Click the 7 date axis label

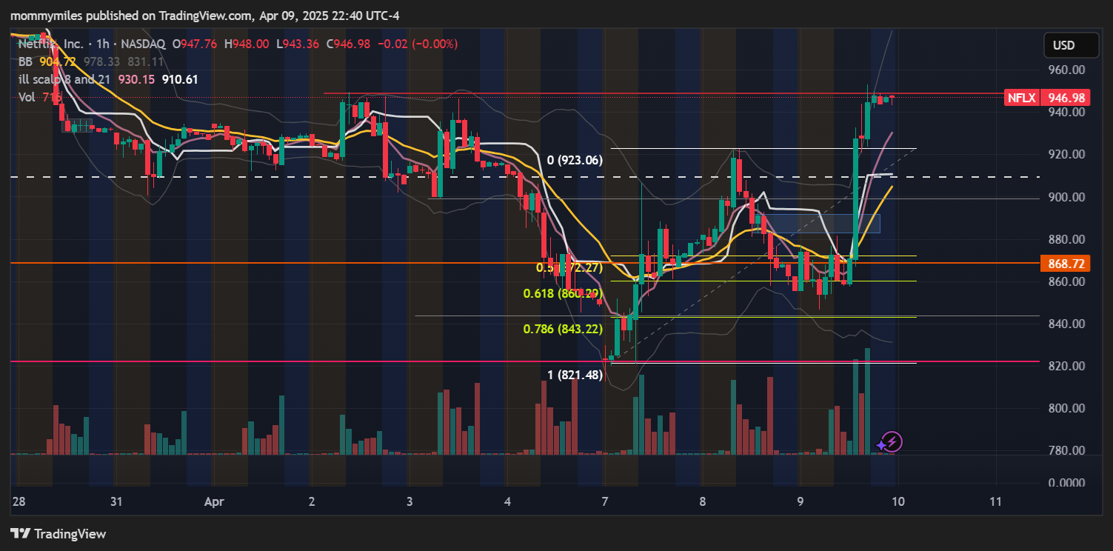coord(605,502)
